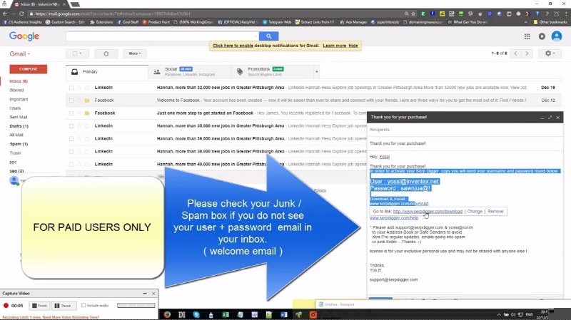Viewport: 571px width, 320px height.
Task: Click the blue Gmail search button
Action: (269, 36)
